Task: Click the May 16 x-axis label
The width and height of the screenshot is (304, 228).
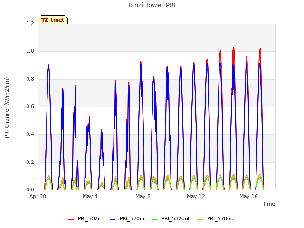Action: pos(248,196)
